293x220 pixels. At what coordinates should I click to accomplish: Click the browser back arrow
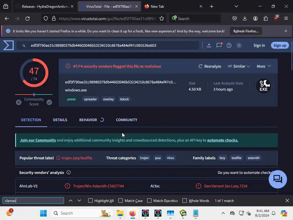pos(7,19)
